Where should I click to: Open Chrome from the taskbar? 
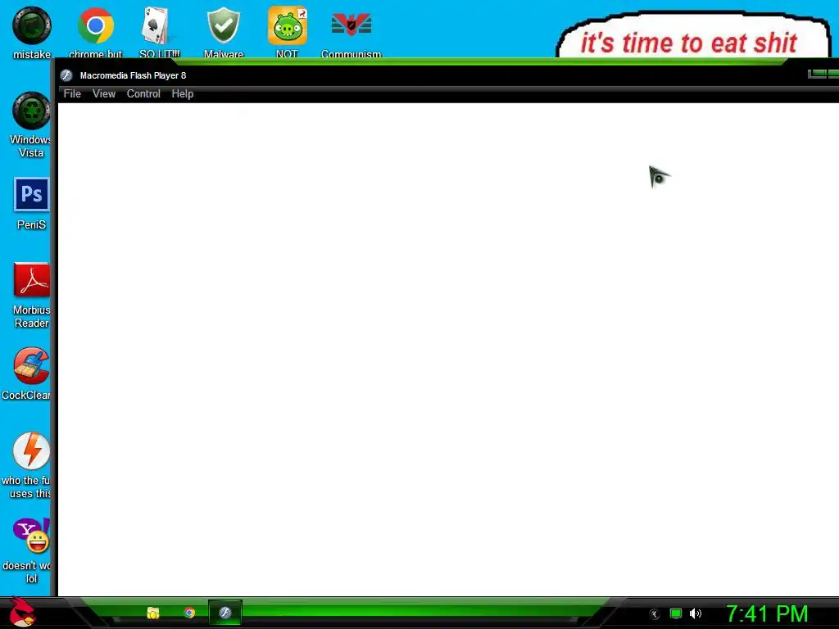[x=189, y=613]
